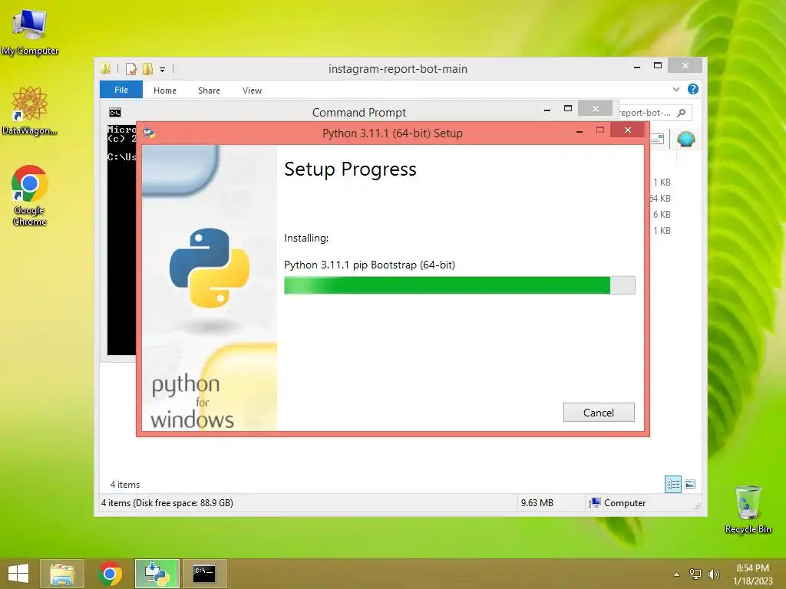This screenshot has width=786, height=589.
Task: Open the Windows Start button
Action: click(18, 574)
